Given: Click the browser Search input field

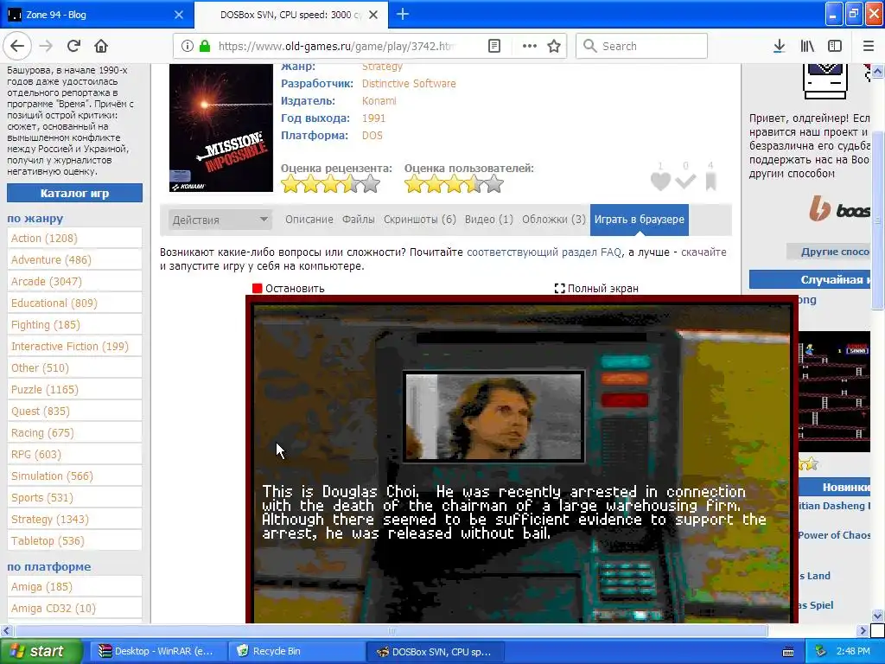Looking at the screenshot, I should pyautogui.click(x=642, y=46).
